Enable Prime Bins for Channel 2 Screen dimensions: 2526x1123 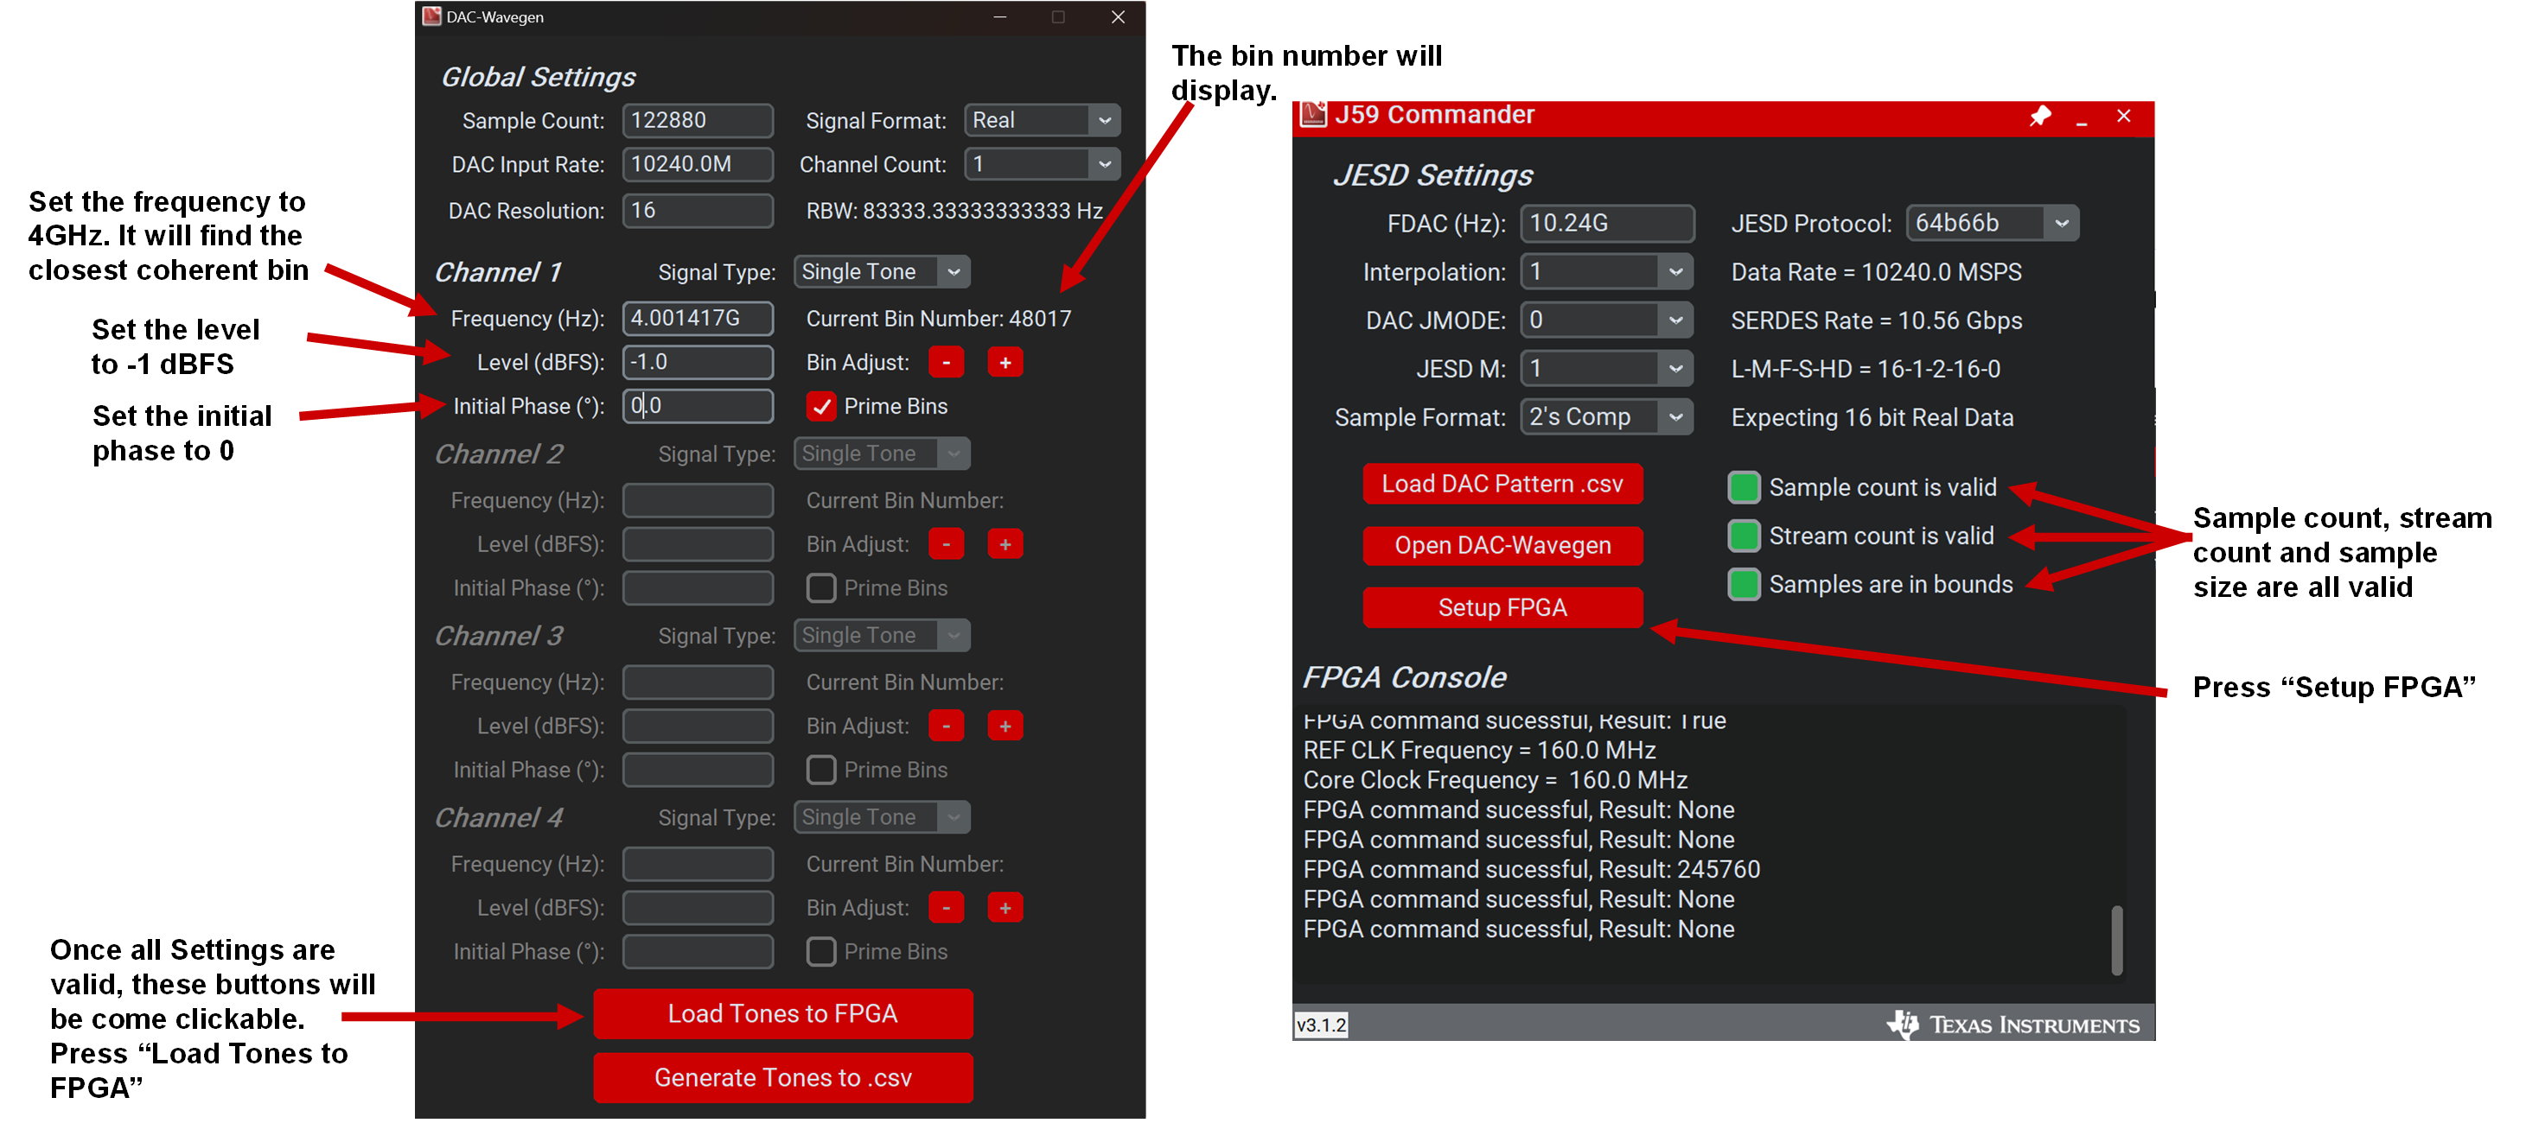coord(820,588)
